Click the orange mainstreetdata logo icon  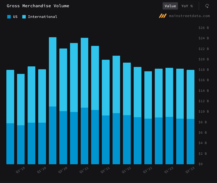pos(163,16)
